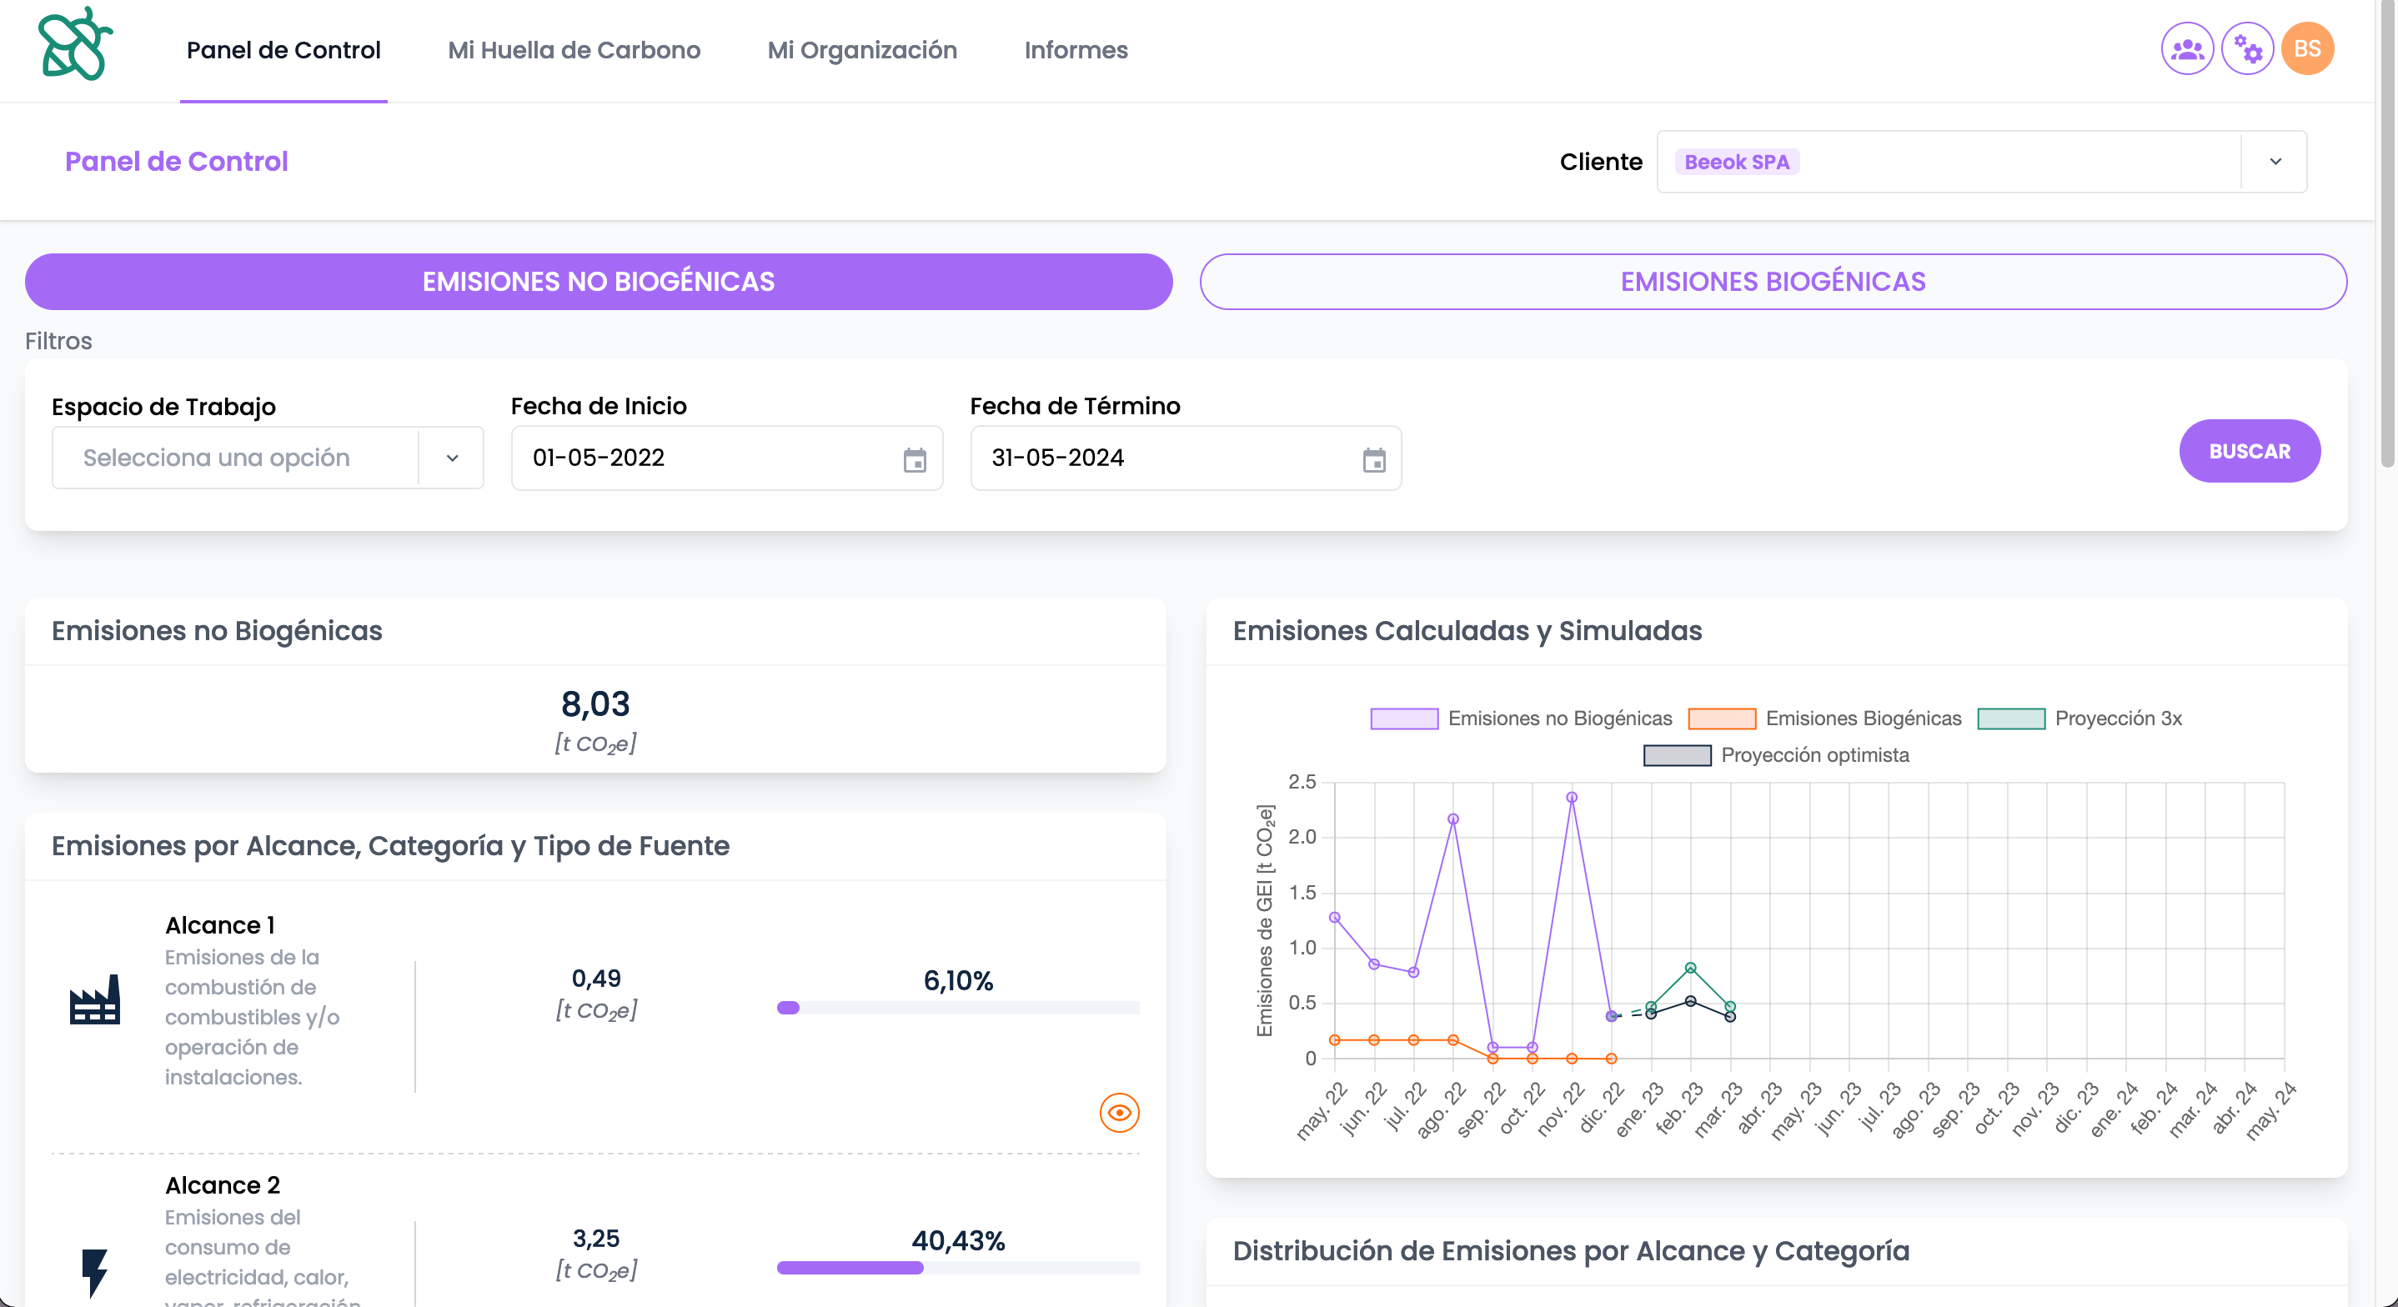The image size is (2398, 1307).
Task: Expand the Cliente dropdown chevron
Action: pyautogui.click(x=2275, y=162)
